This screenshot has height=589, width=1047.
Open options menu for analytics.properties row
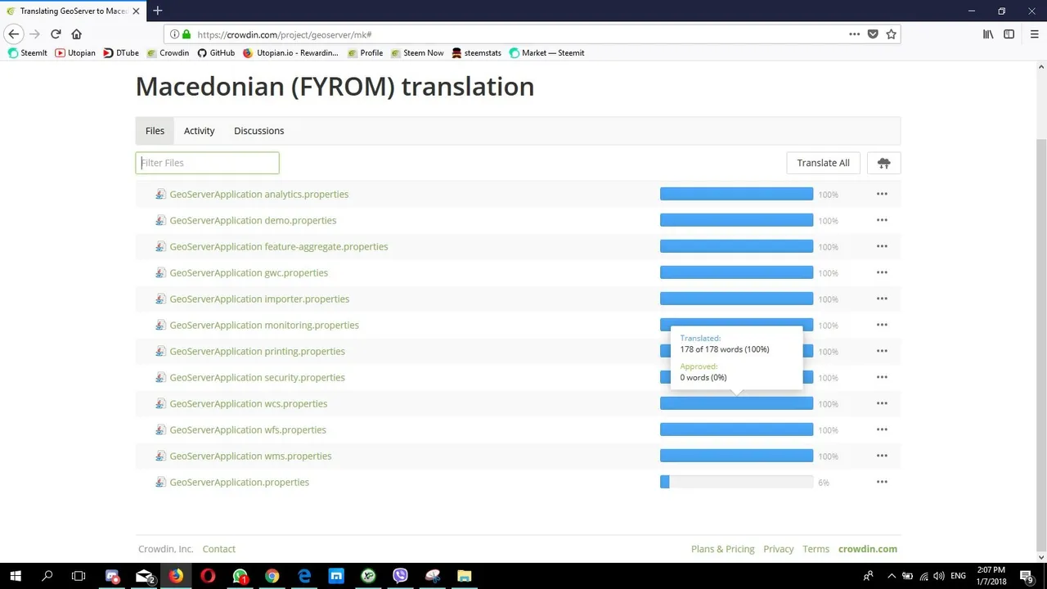[882, 194]
